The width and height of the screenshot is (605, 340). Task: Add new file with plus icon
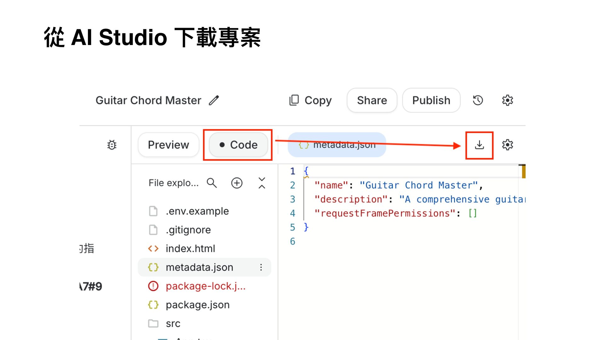pyautogui.click(x=237, y=183)
